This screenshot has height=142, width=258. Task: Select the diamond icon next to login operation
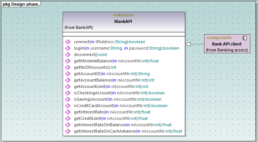[x=68, y=48]
